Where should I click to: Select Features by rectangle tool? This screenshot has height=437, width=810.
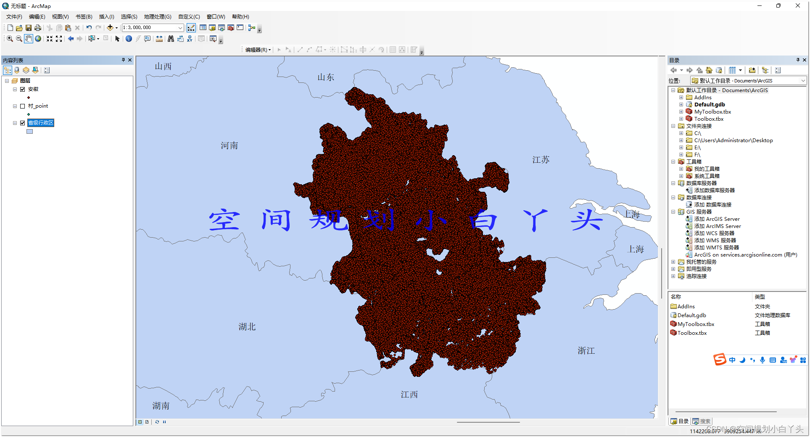[92, 39]
